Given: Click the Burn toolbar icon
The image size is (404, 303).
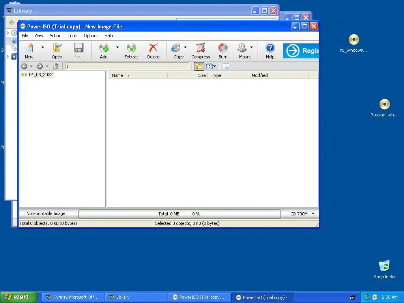Looking at the screenshot, I should 223,51.
